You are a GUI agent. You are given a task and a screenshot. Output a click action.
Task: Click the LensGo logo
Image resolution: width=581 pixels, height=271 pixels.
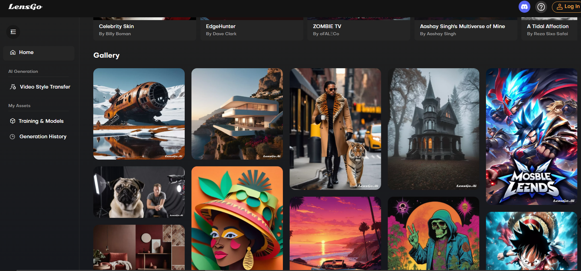[25, 7]
